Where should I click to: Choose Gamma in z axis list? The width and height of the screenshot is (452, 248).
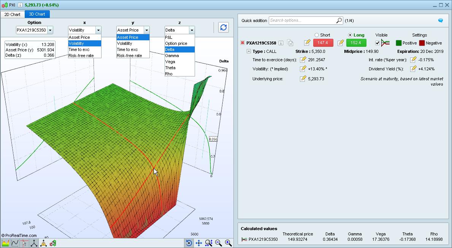click(x=172, y=56)
